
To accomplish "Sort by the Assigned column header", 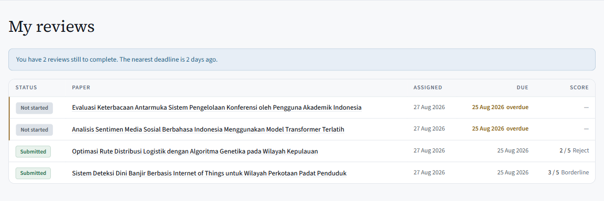I will (428, 88).
